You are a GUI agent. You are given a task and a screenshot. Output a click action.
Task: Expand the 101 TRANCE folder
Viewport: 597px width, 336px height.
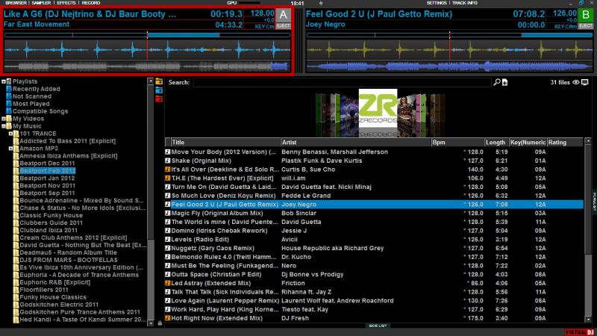10,134
